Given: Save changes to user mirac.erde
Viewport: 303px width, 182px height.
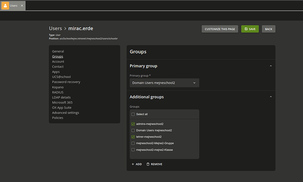Looking at the screenshot, I should point(250,29).
